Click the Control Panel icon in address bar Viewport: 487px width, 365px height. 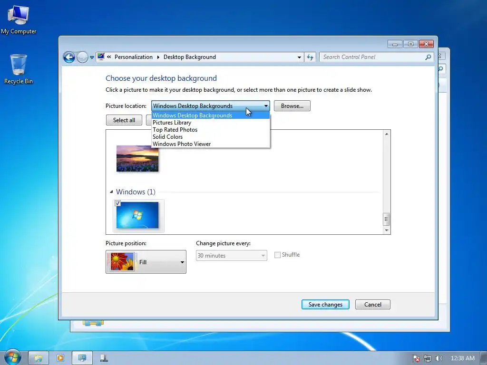tap(101, 57)
